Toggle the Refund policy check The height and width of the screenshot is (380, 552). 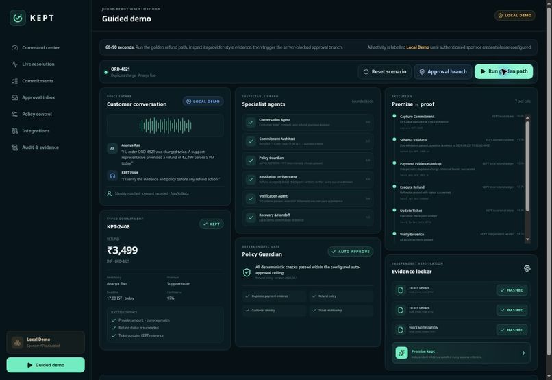[x=341, y=296]
